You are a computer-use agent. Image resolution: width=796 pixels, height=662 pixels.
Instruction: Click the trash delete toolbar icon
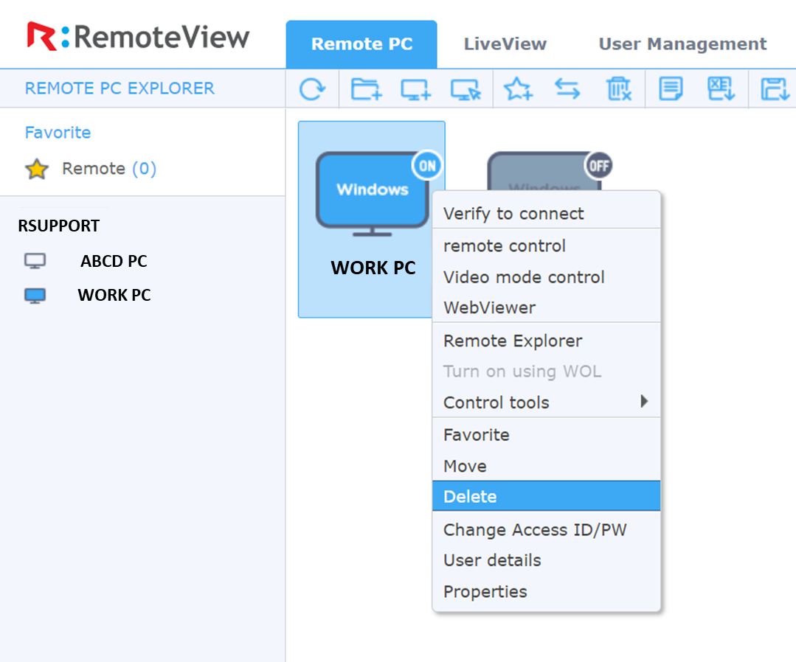[x=619, y=89]
